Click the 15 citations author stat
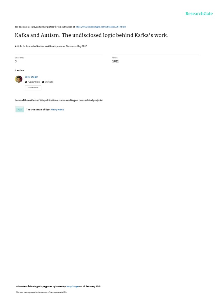 pos(48,82)
